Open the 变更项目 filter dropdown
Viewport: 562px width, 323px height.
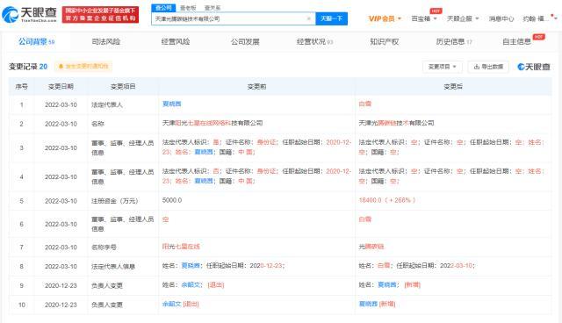coord(443,67)
